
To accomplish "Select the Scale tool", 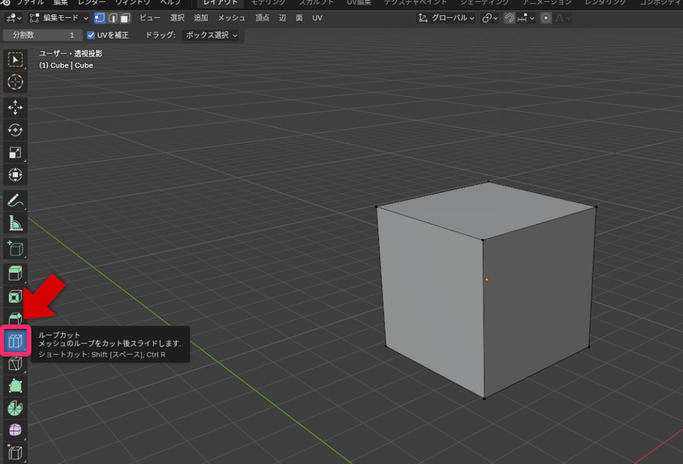I will click(x=15, y=153).
